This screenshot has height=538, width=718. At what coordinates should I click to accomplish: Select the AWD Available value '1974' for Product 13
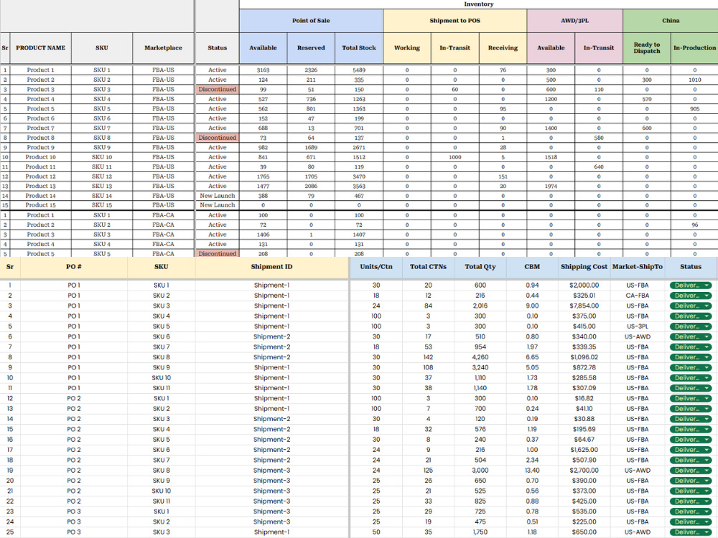[x=551, y=187]
